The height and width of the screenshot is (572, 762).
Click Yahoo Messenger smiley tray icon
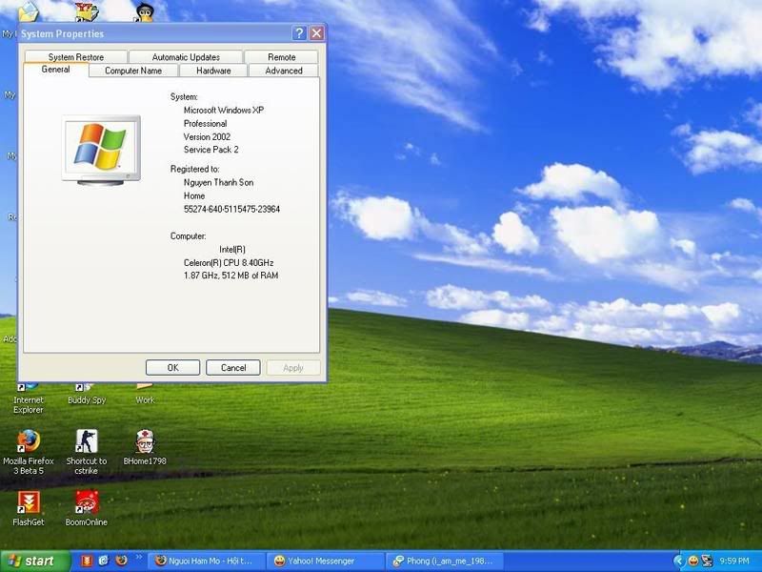(693, 562)
